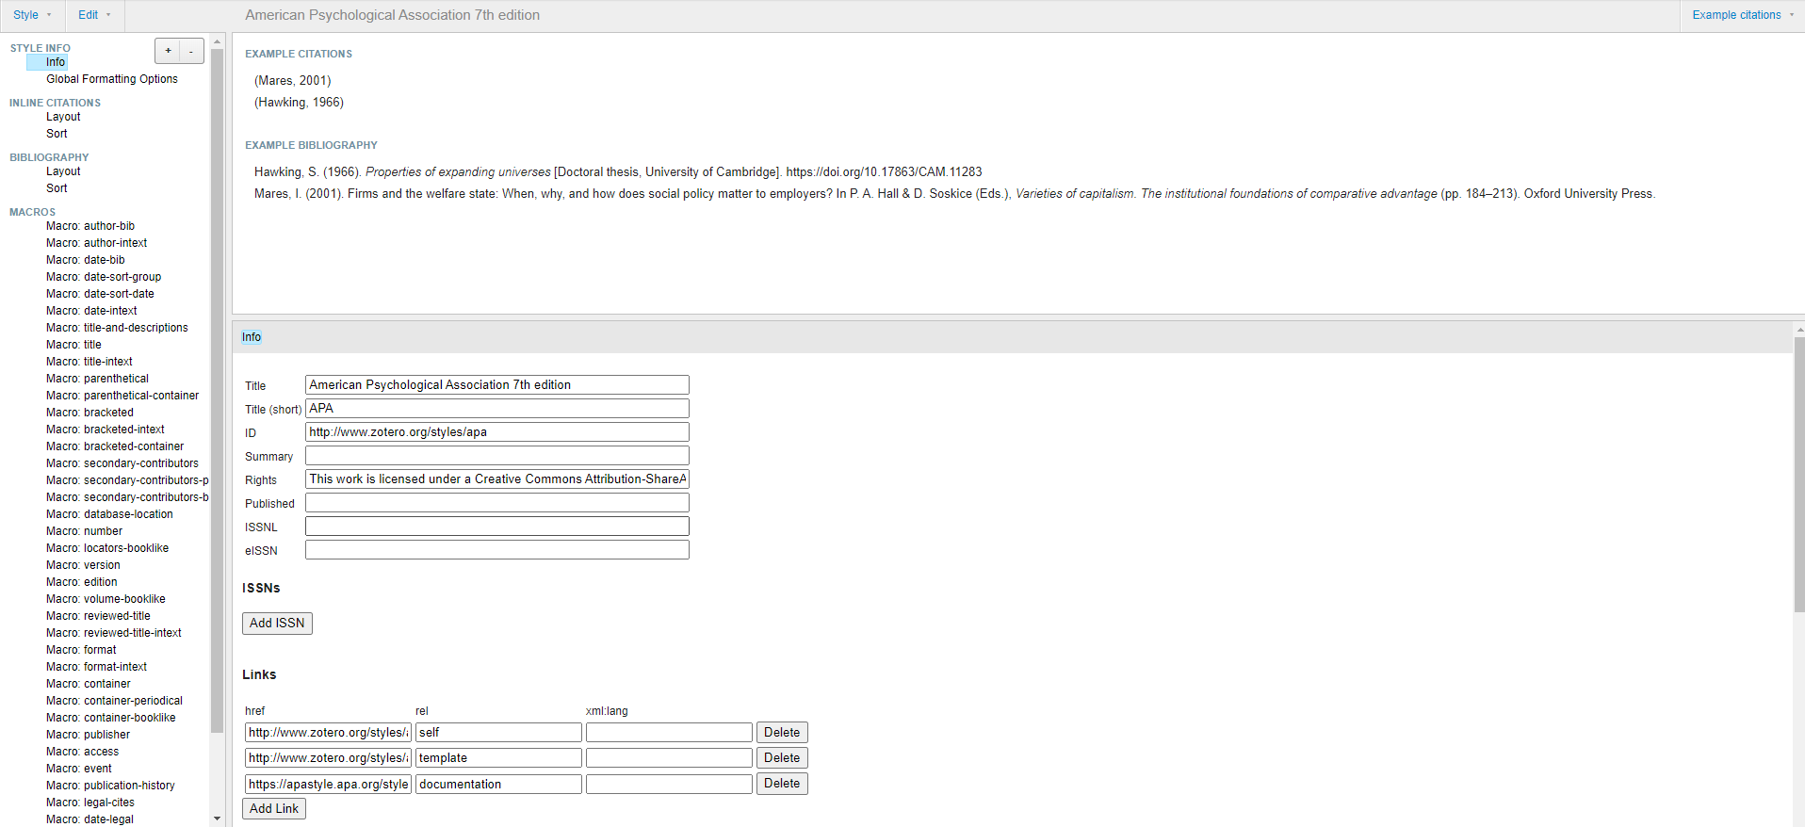Select Macro: secondary-contributors

point(122,463)
